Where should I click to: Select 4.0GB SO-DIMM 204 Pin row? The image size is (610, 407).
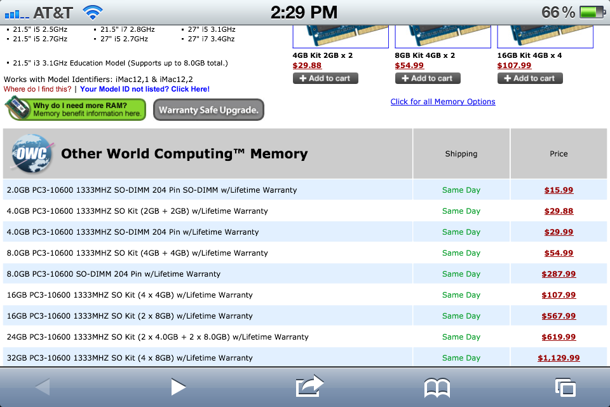(133, 232)
